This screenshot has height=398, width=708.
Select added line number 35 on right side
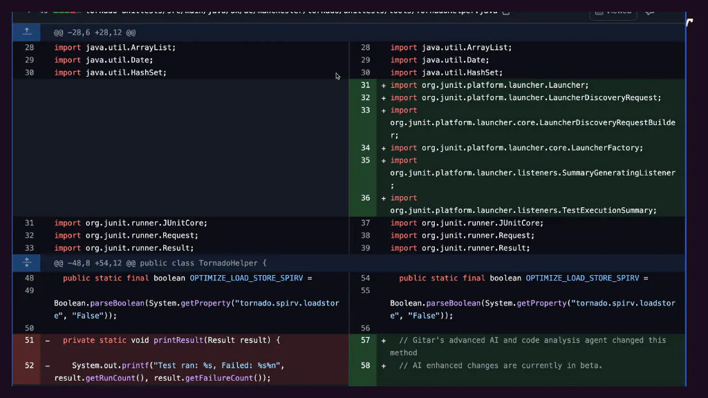365,160
